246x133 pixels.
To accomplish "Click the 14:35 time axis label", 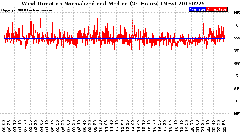I will click(x=138, y=126).
